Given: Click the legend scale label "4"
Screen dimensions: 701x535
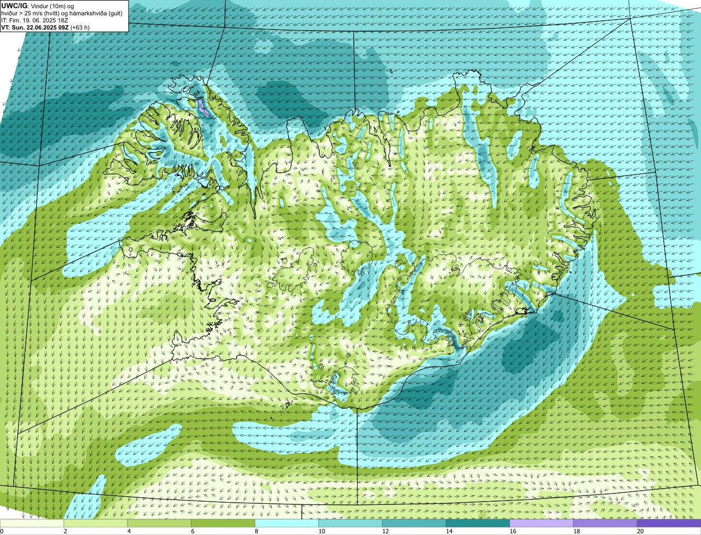Looking at the screenshot, I should pos(129,531).
